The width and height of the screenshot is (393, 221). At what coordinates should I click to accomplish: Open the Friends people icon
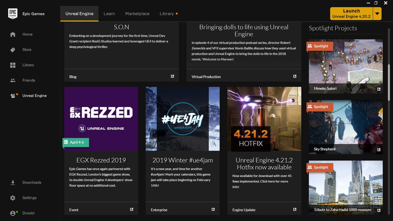(13, 80)
